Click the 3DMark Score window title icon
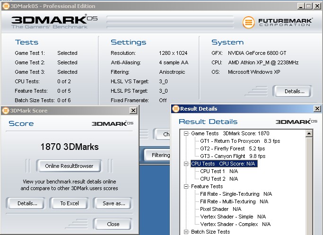This screenshot has height=235, width=323. (6, 110)
